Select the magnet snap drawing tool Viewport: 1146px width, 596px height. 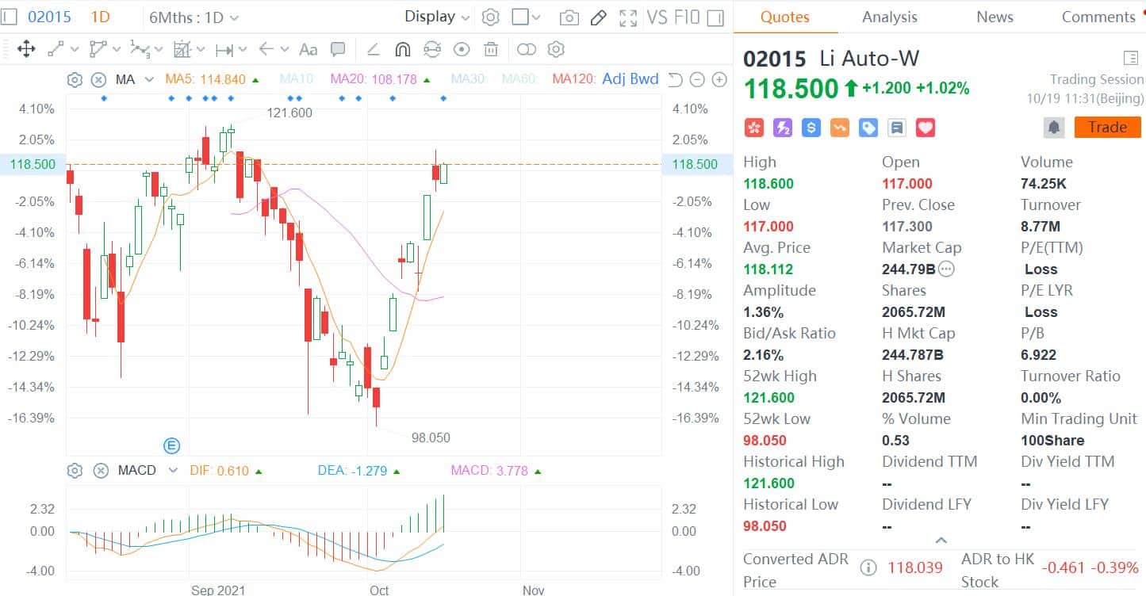coord(402,50)
